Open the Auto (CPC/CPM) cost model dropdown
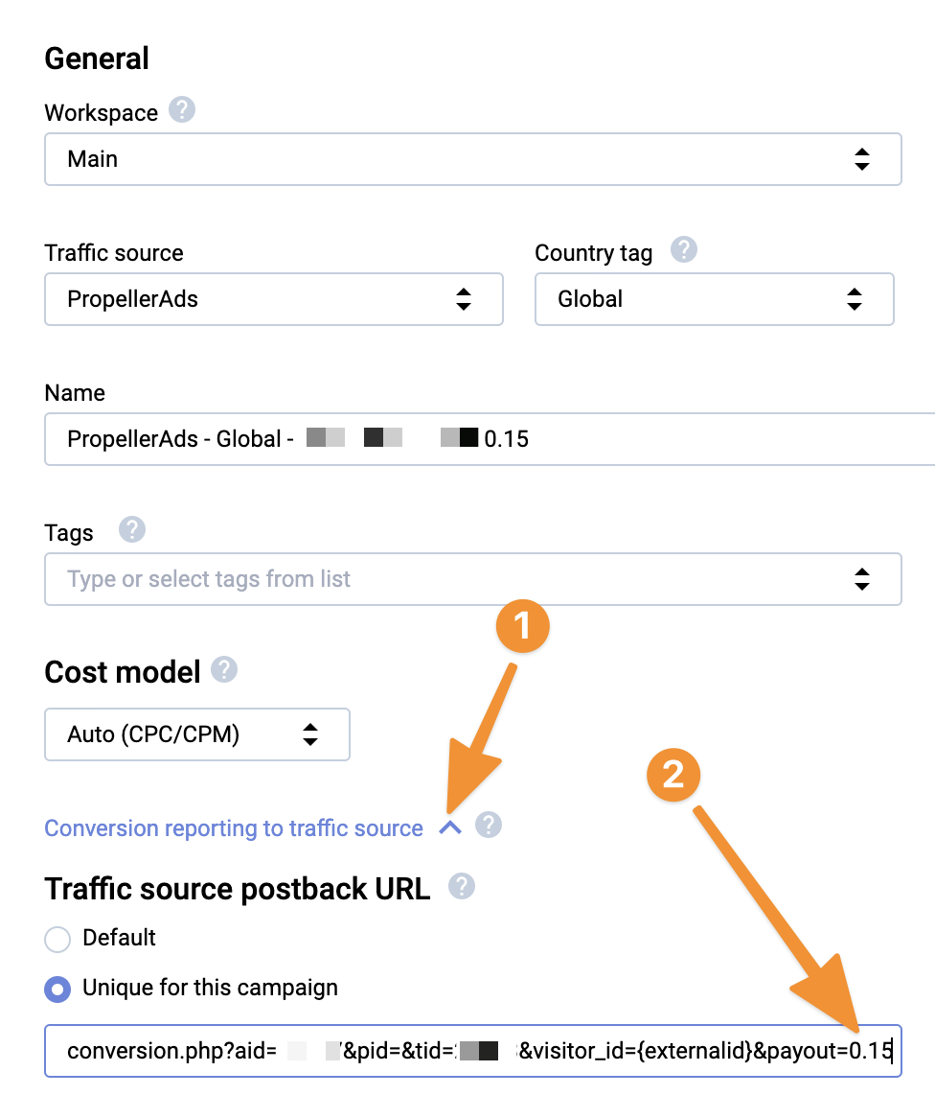Image resolution: width=935 pixels, height=1118 pixels. [197, 734]
